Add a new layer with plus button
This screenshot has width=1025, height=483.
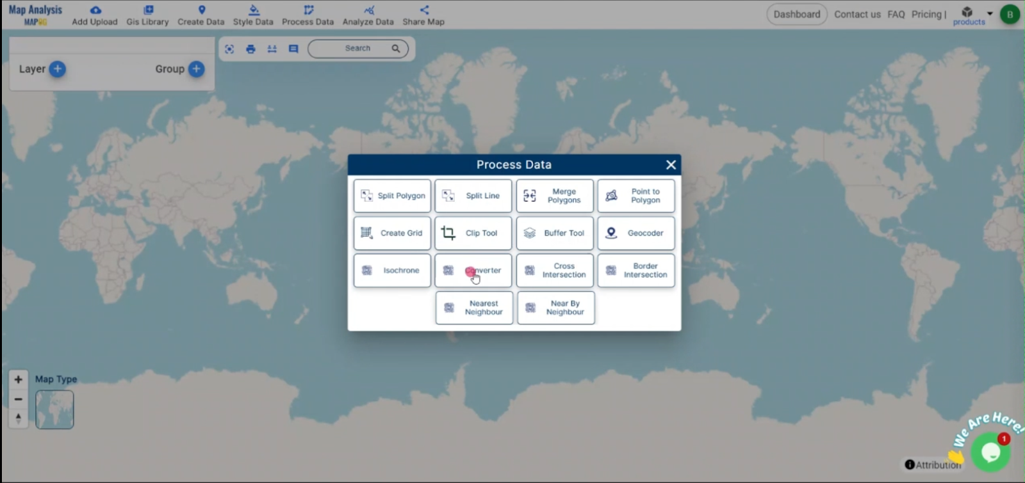[x=57, y=69]
